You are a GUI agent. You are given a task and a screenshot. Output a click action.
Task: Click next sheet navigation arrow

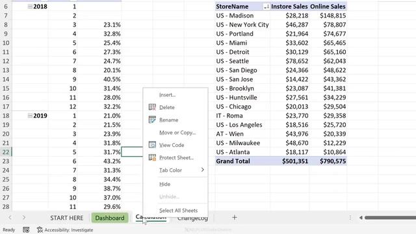24,218
